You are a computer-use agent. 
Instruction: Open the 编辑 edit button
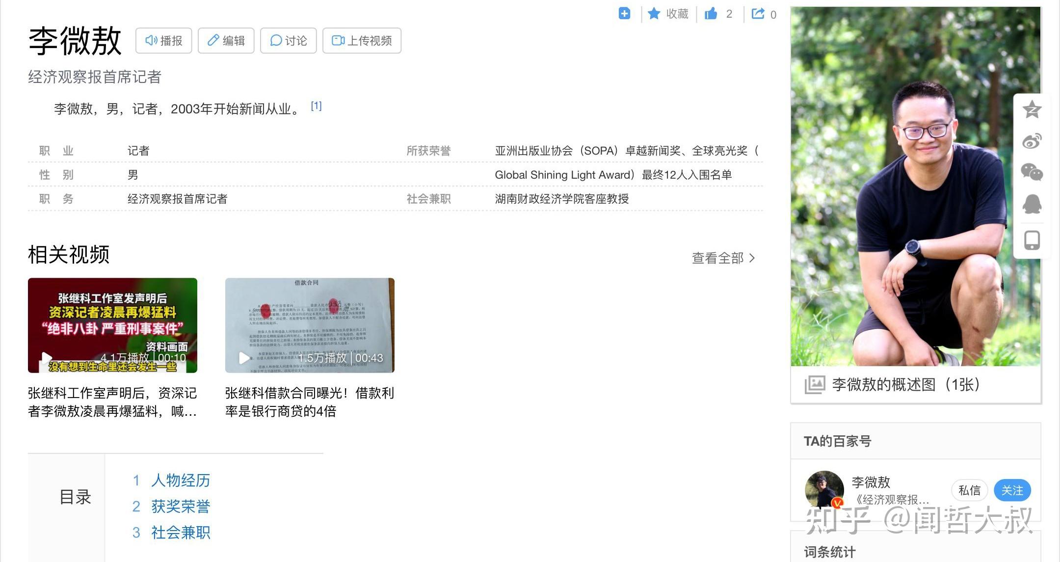point(226,41)
